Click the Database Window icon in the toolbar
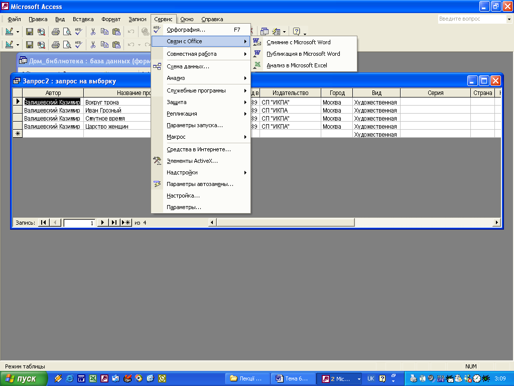Viewport: 514px width, 386px height. click(x=264, y=32)
